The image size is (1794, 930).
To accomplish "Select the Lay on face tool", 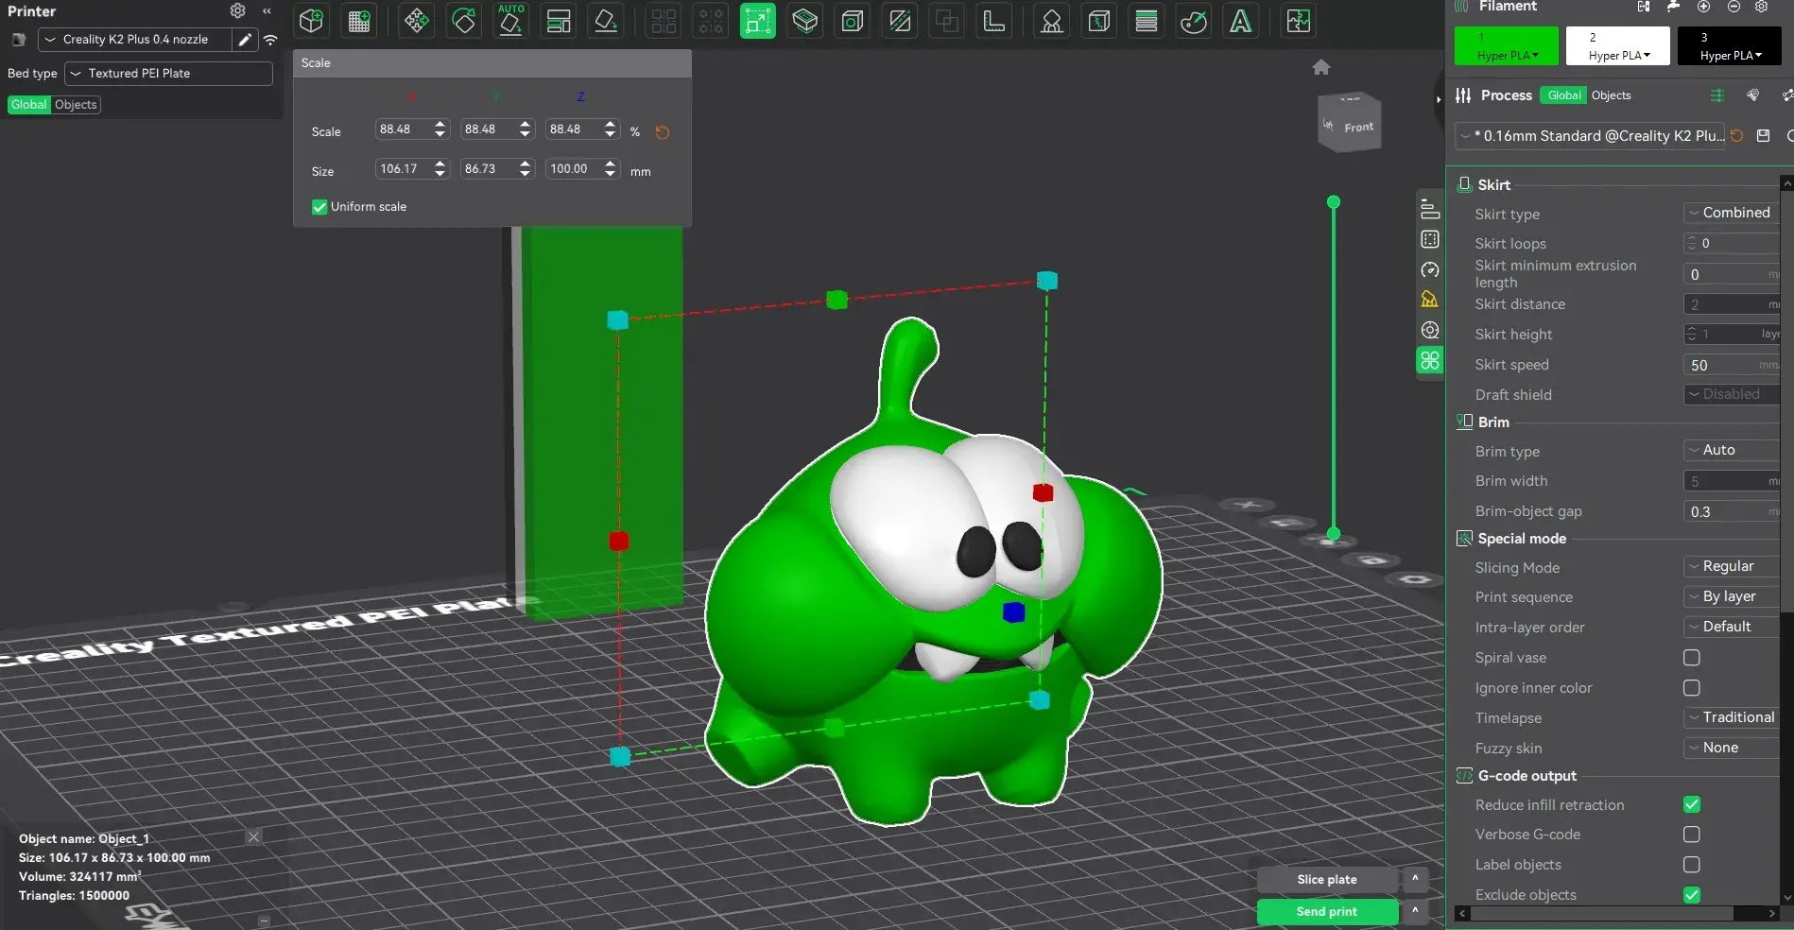I will [606, 21].
